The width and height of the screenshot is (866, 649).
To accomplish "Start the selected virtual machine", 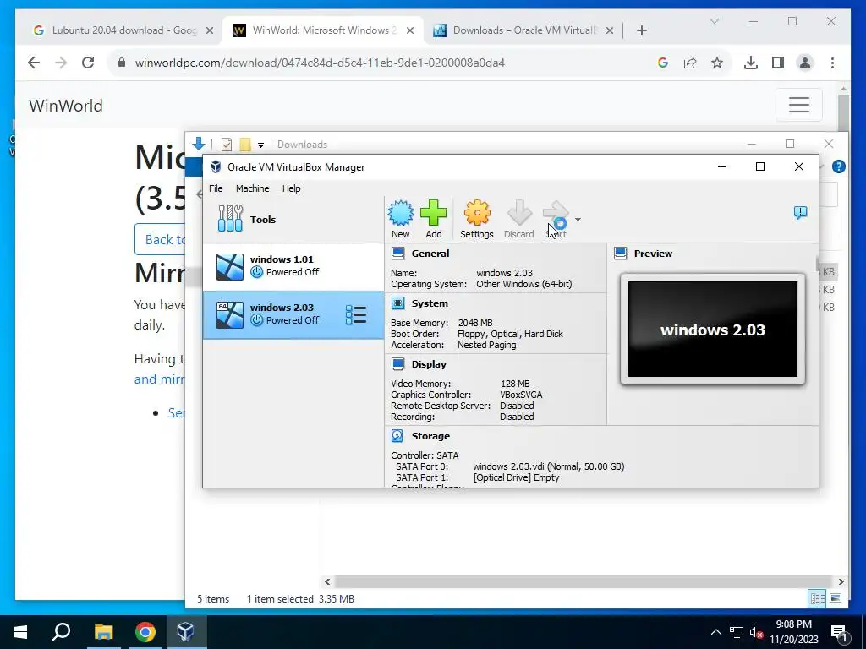I will point(556,219).
